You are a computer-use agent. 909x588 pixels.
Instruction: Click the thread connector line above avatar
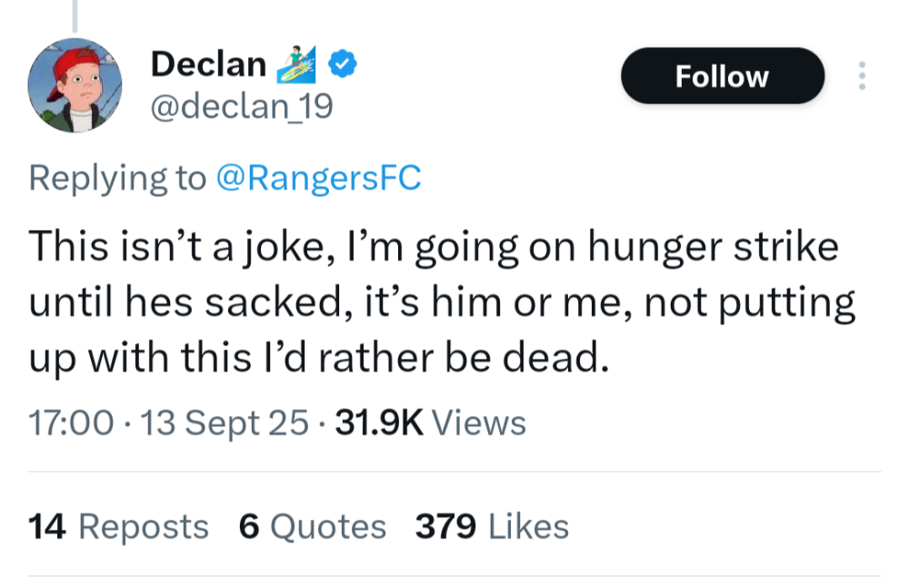click(75, 15)
